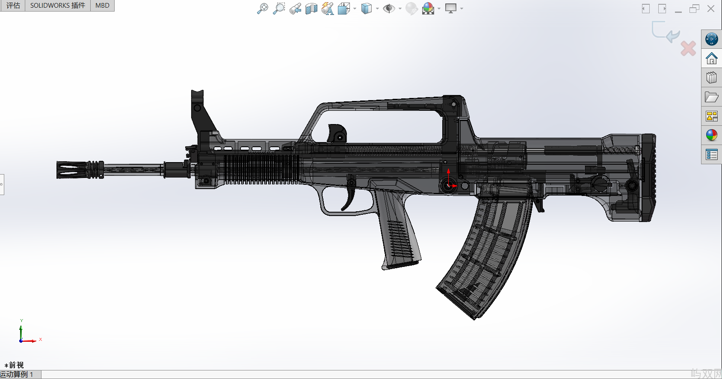Screen dimensions: 722x379
Task: Click the View Settings monitor icon
Action: [x=451, y=8]
